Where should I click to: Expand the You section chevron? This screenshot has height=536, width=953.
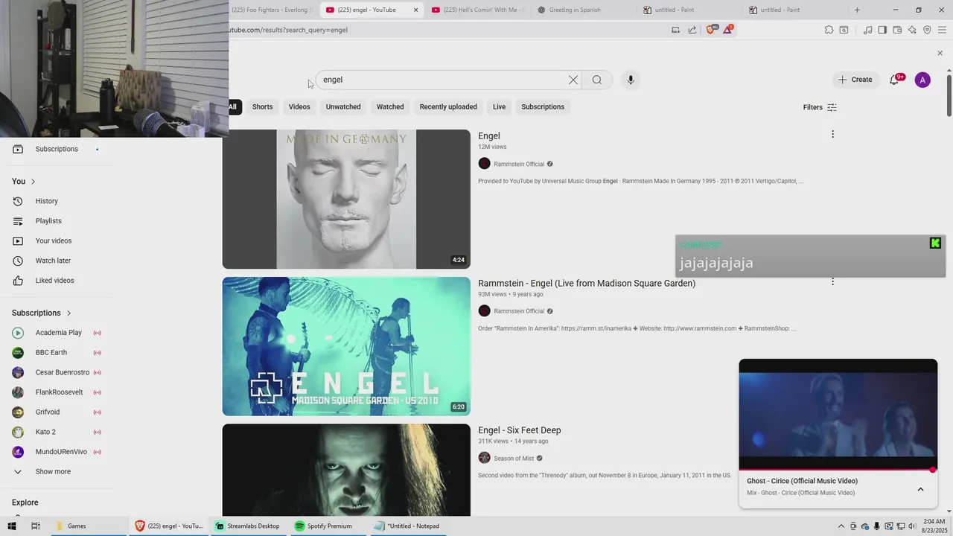point(33,182)
